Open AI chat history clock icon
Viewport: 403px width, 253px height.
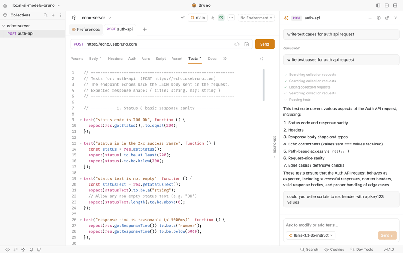[378, 18]
